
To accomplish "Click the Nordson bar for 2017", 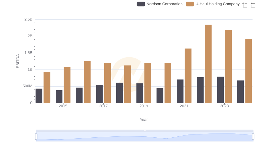I will point(99,94).
